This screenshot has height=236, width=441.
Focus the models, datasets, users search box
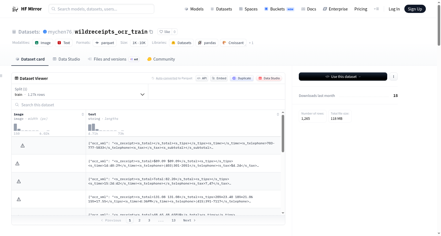(101, 9)
